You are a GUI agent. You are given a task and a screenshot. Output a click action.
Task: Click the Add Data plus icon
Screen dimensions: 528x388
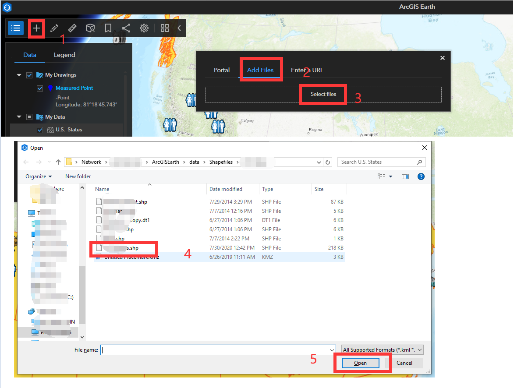point(36,28)
